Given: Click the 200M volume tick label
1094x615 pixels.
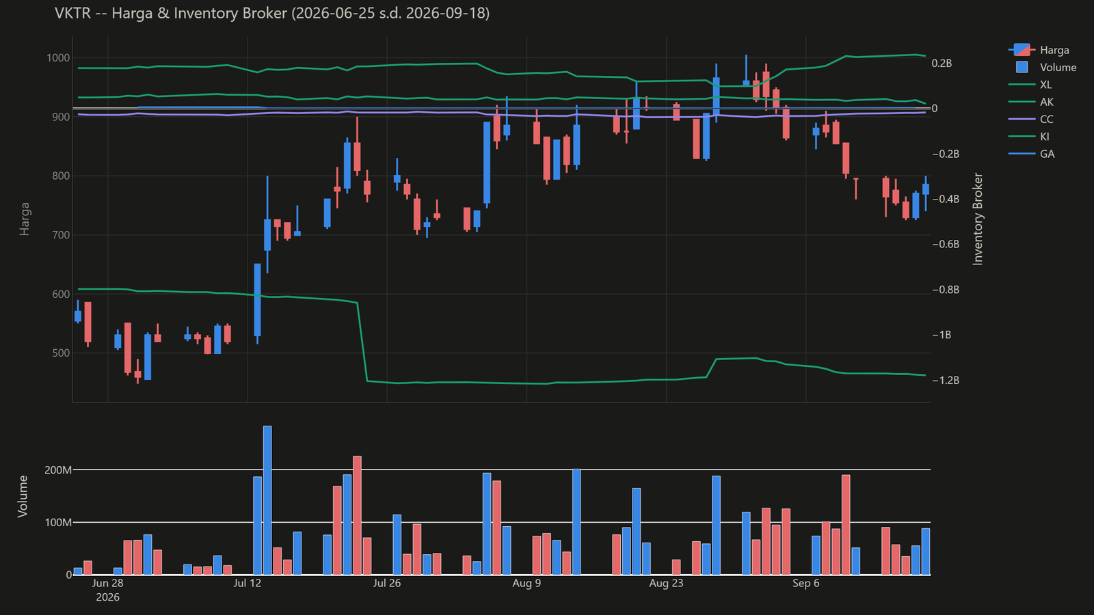Looking at the screenshot, I should 58,470.
